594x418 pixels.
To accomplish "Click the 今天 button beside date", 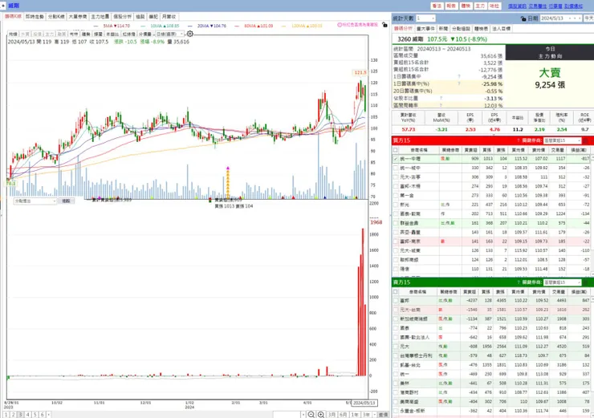I will 588,18.
